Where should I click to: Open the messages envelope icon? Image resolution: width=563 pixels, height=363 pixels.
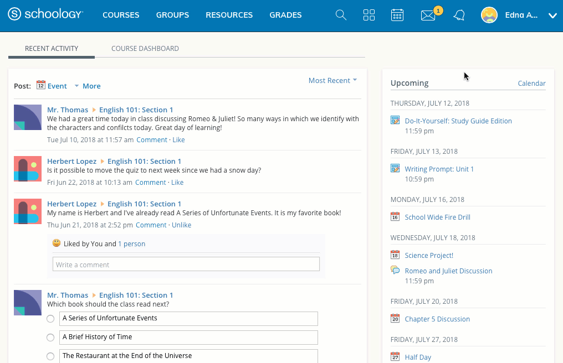coord(428,15)
